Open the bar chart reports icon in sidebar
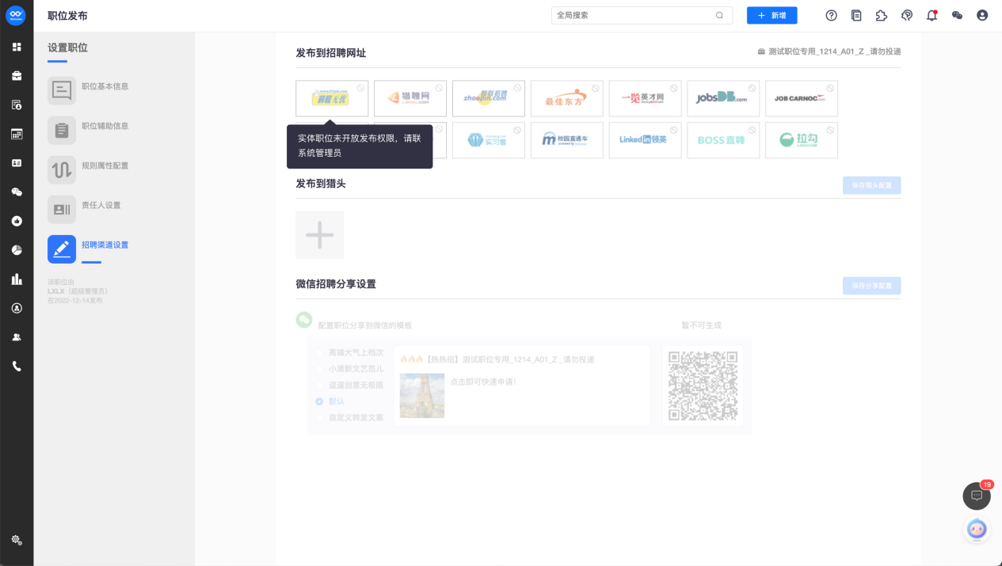The width and height of the screenshot is (1002, 566). tap(17, 279)
